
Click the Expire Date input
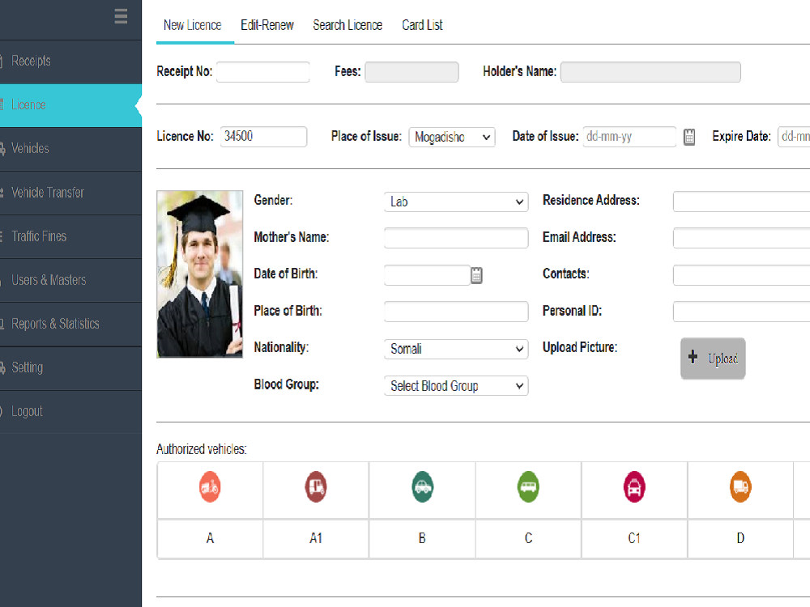pos(794,137)
